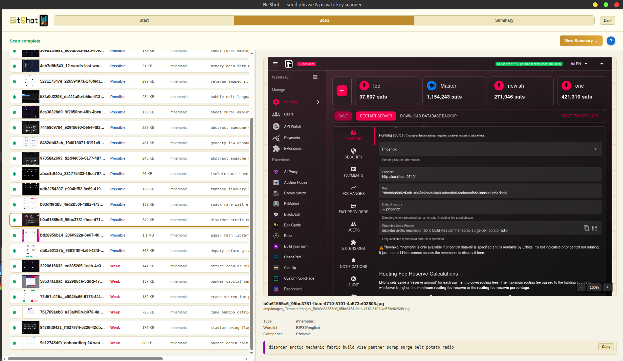Click the BitShot logo icon
This screenshot has width=623, height=361.
[43, 20]
